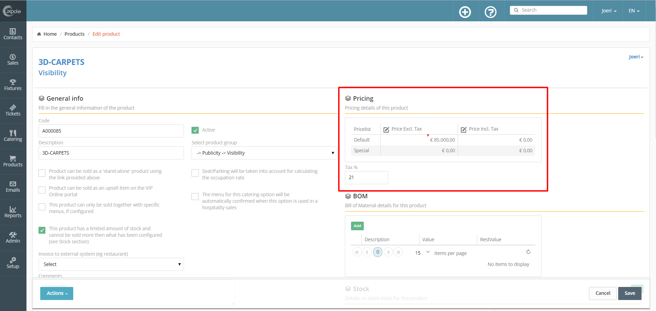The image size is (656, 311).
Task: Go to last page of BOM grid
Action: click(398, 252)
